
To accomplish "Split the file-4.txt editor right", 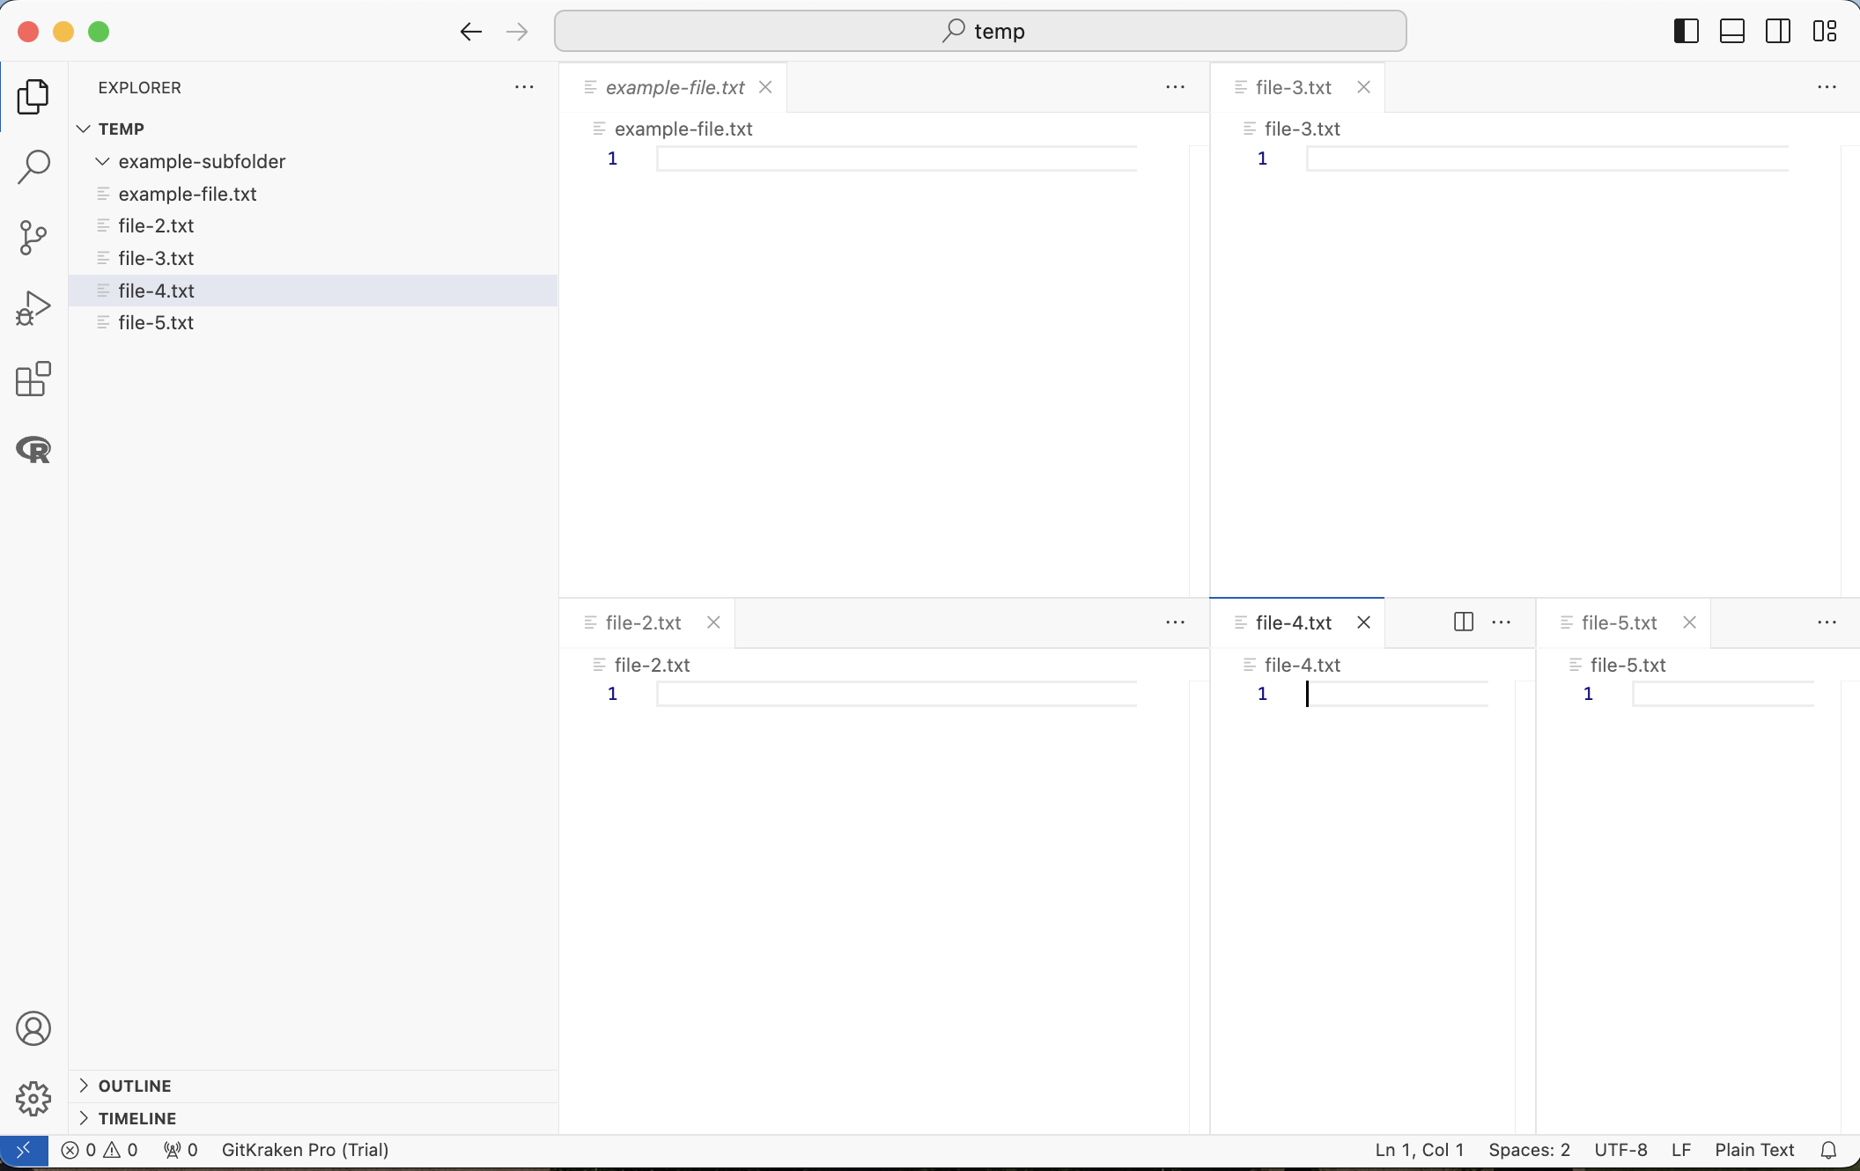I will click(x=1463, y=622).
